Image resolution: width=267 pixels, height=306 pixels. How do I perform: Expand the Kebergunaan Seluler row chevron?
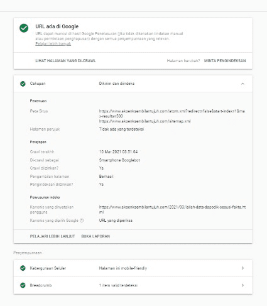tap(242, 268)
